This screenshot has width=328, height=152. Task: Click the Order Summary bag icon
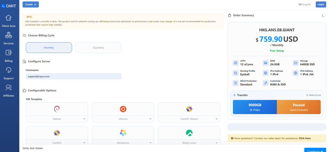(x=229, y=15)
